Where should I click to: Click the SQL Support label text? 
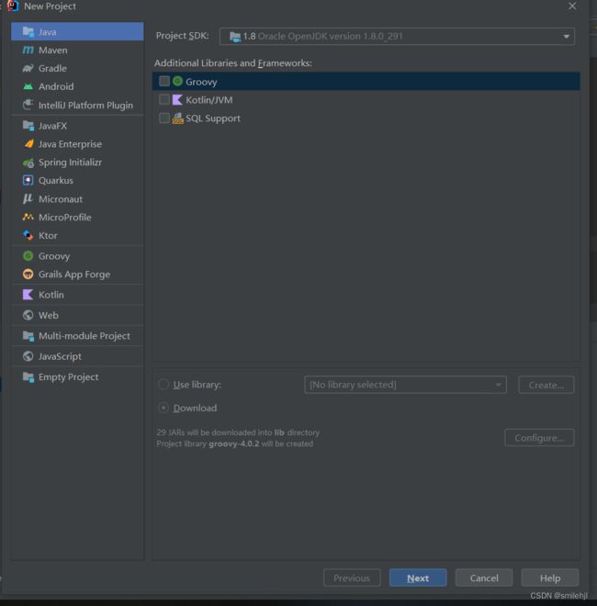(x=213, y=118)
